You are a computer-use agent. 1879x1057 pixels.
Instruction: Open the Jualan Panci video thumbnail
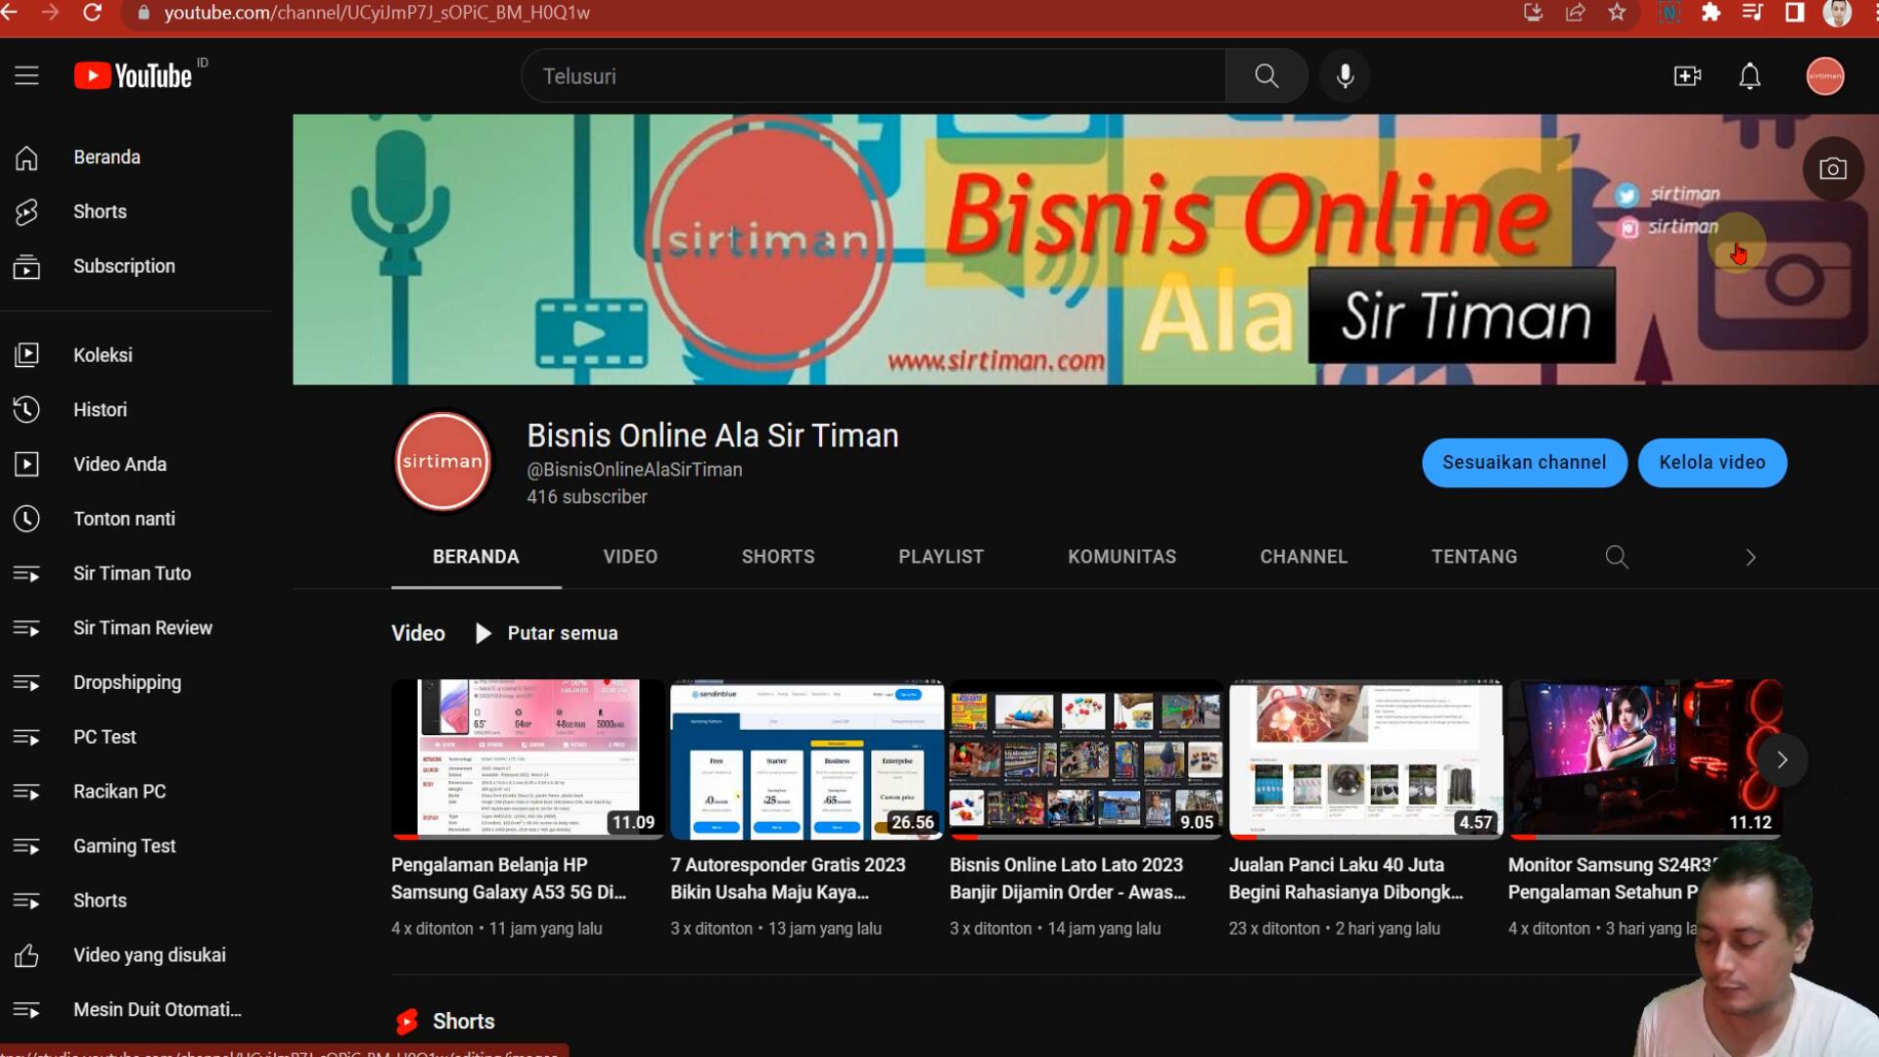[x=1364, y=758]
